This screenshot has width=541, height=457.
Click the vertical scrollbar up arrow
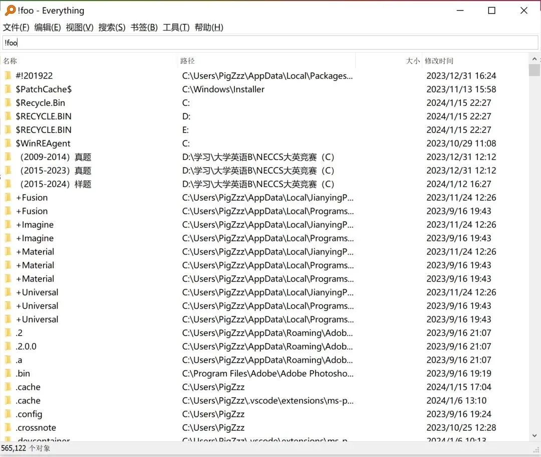click(534, 59)
